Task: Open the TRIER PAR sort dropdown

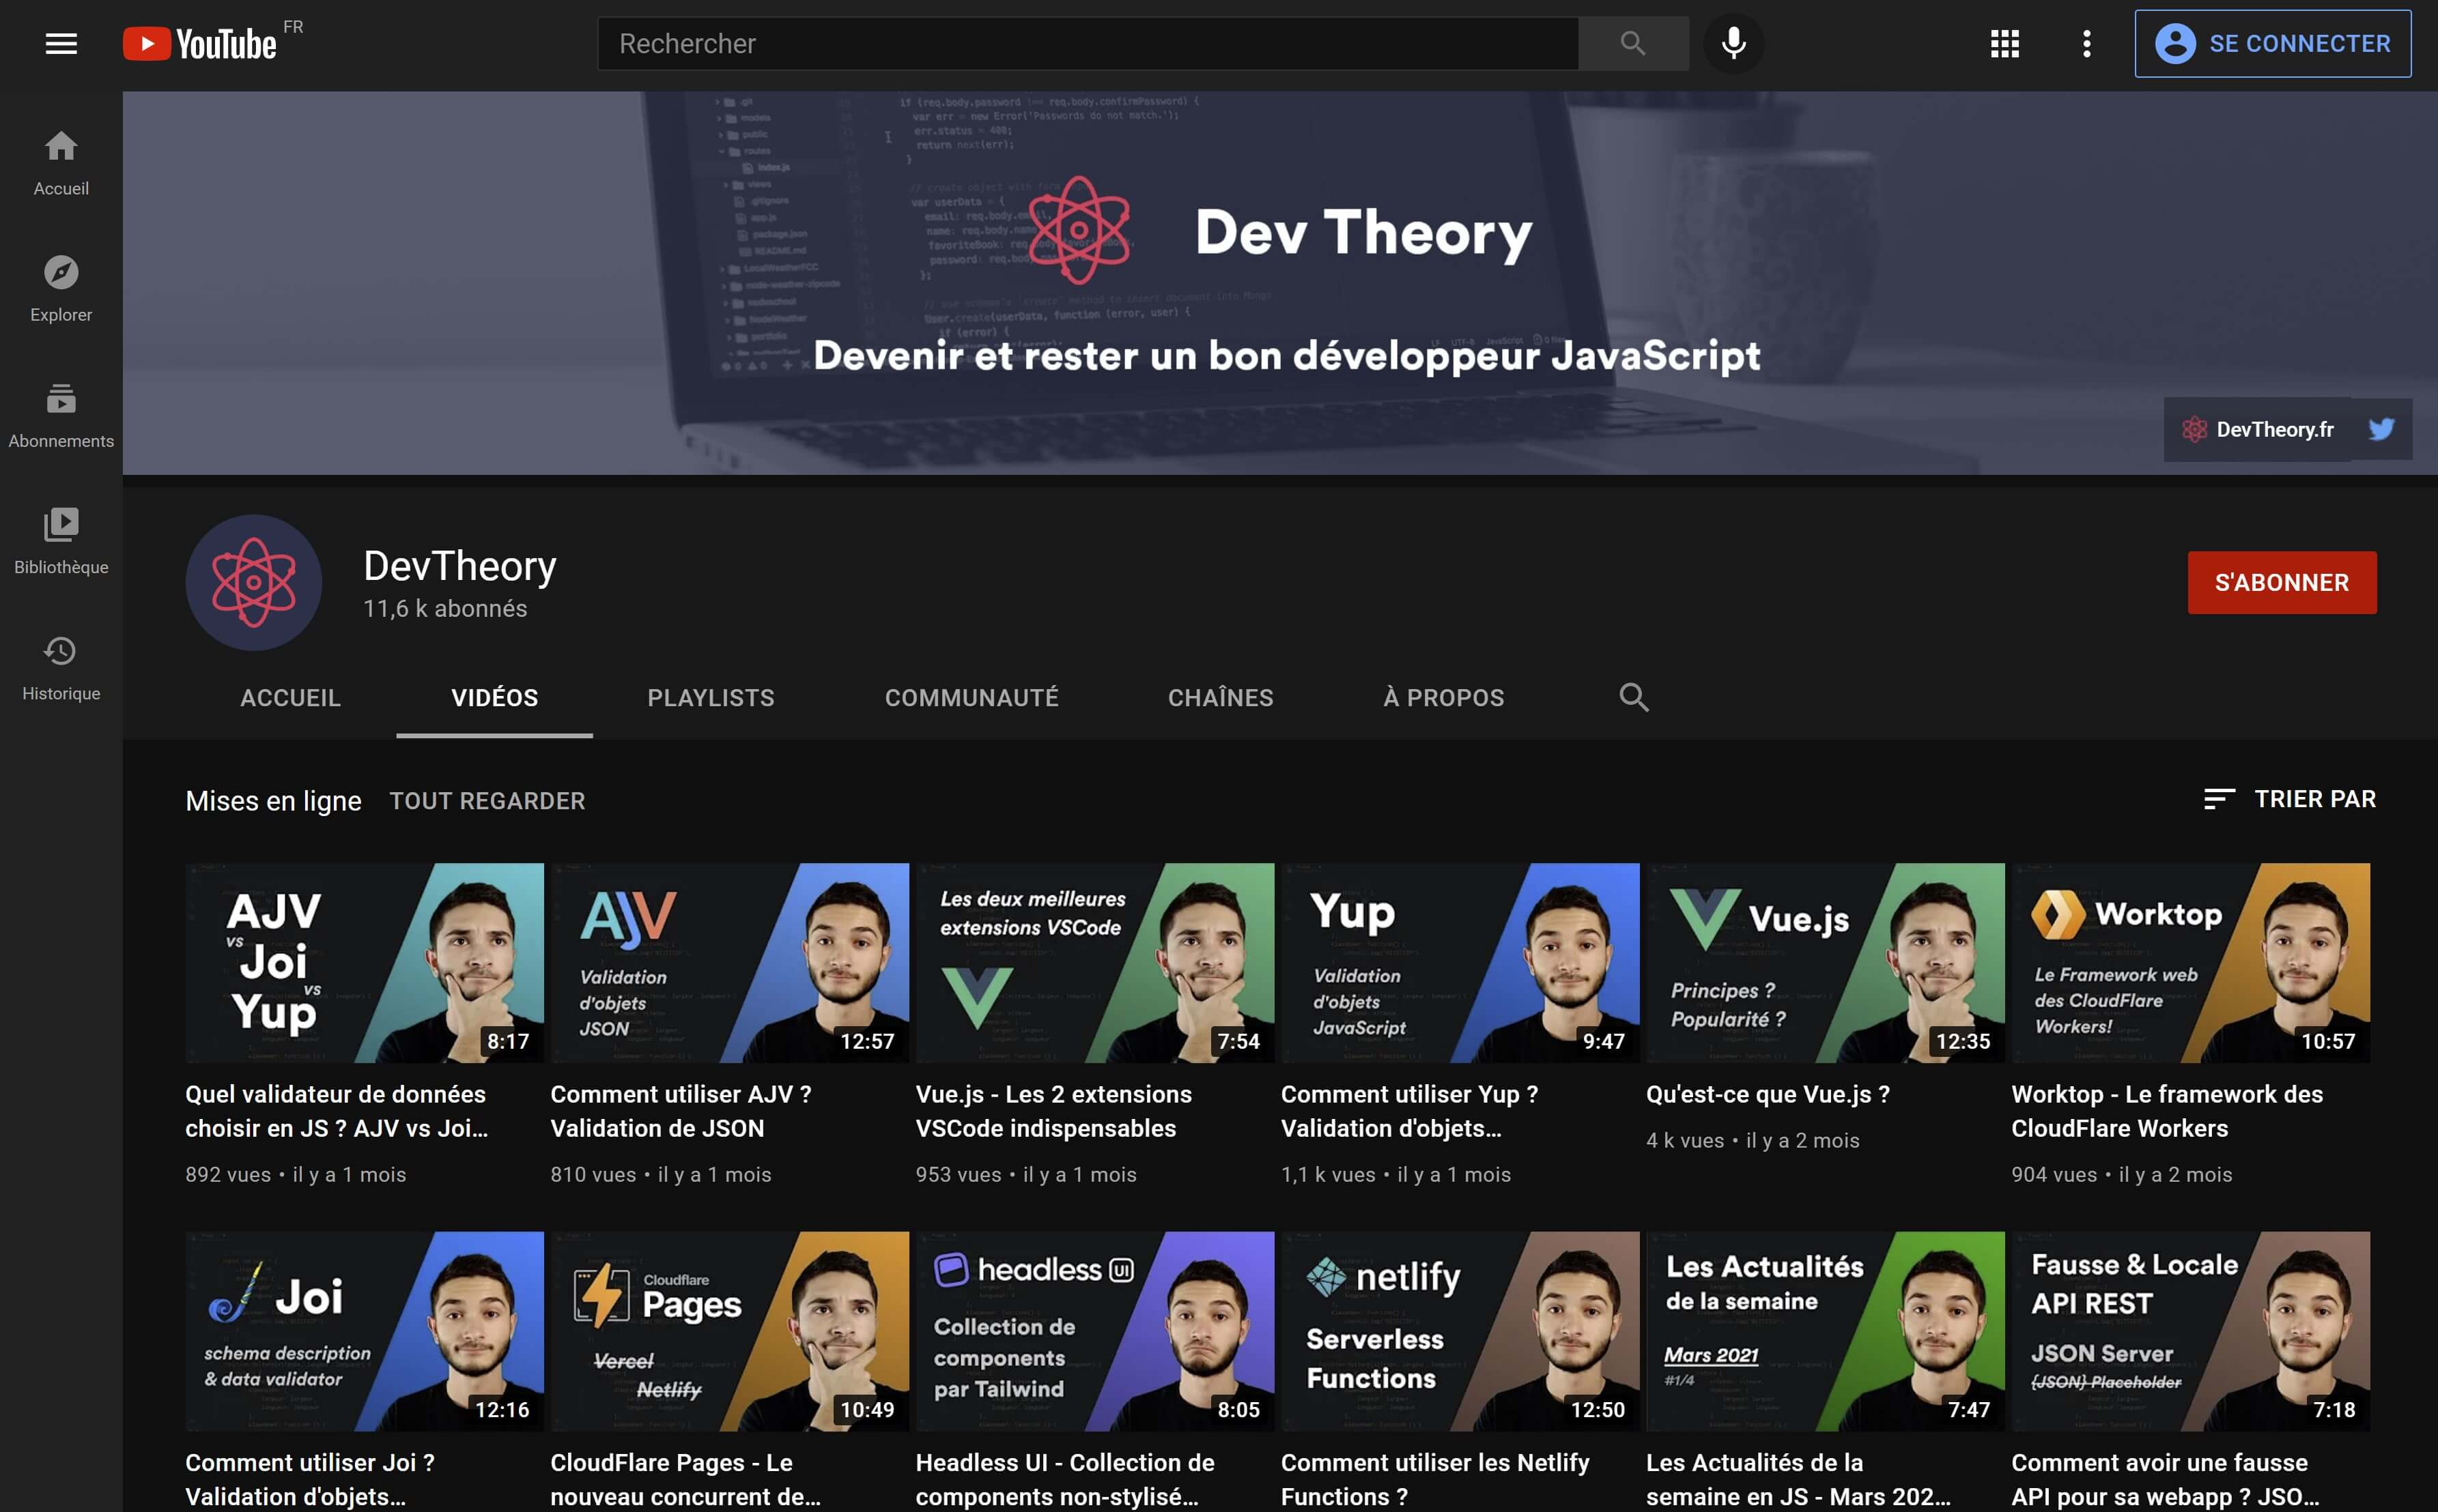Action: 2291,798
